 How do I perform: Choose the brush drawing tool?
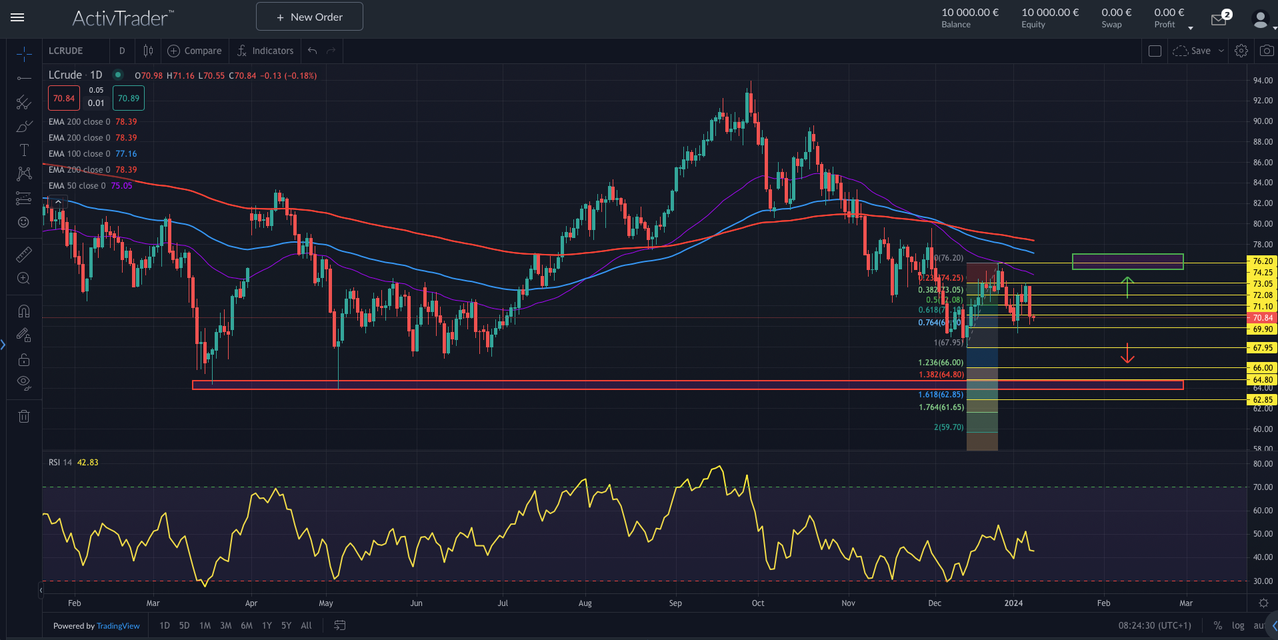pyautogui.click(x=24, y=127)
